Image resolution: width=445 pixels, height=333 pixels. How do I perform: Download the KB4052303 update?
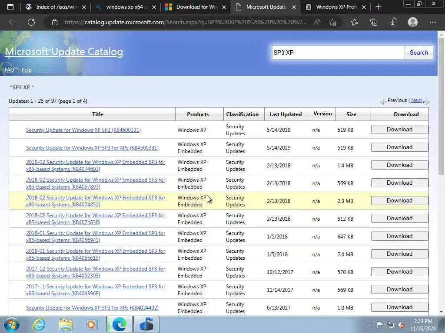click(x=400, y=271)
